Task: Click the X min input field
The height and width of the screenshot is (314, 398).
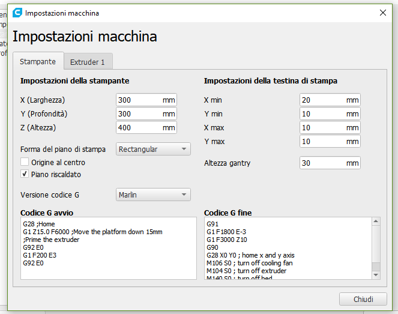Action: 322,100
